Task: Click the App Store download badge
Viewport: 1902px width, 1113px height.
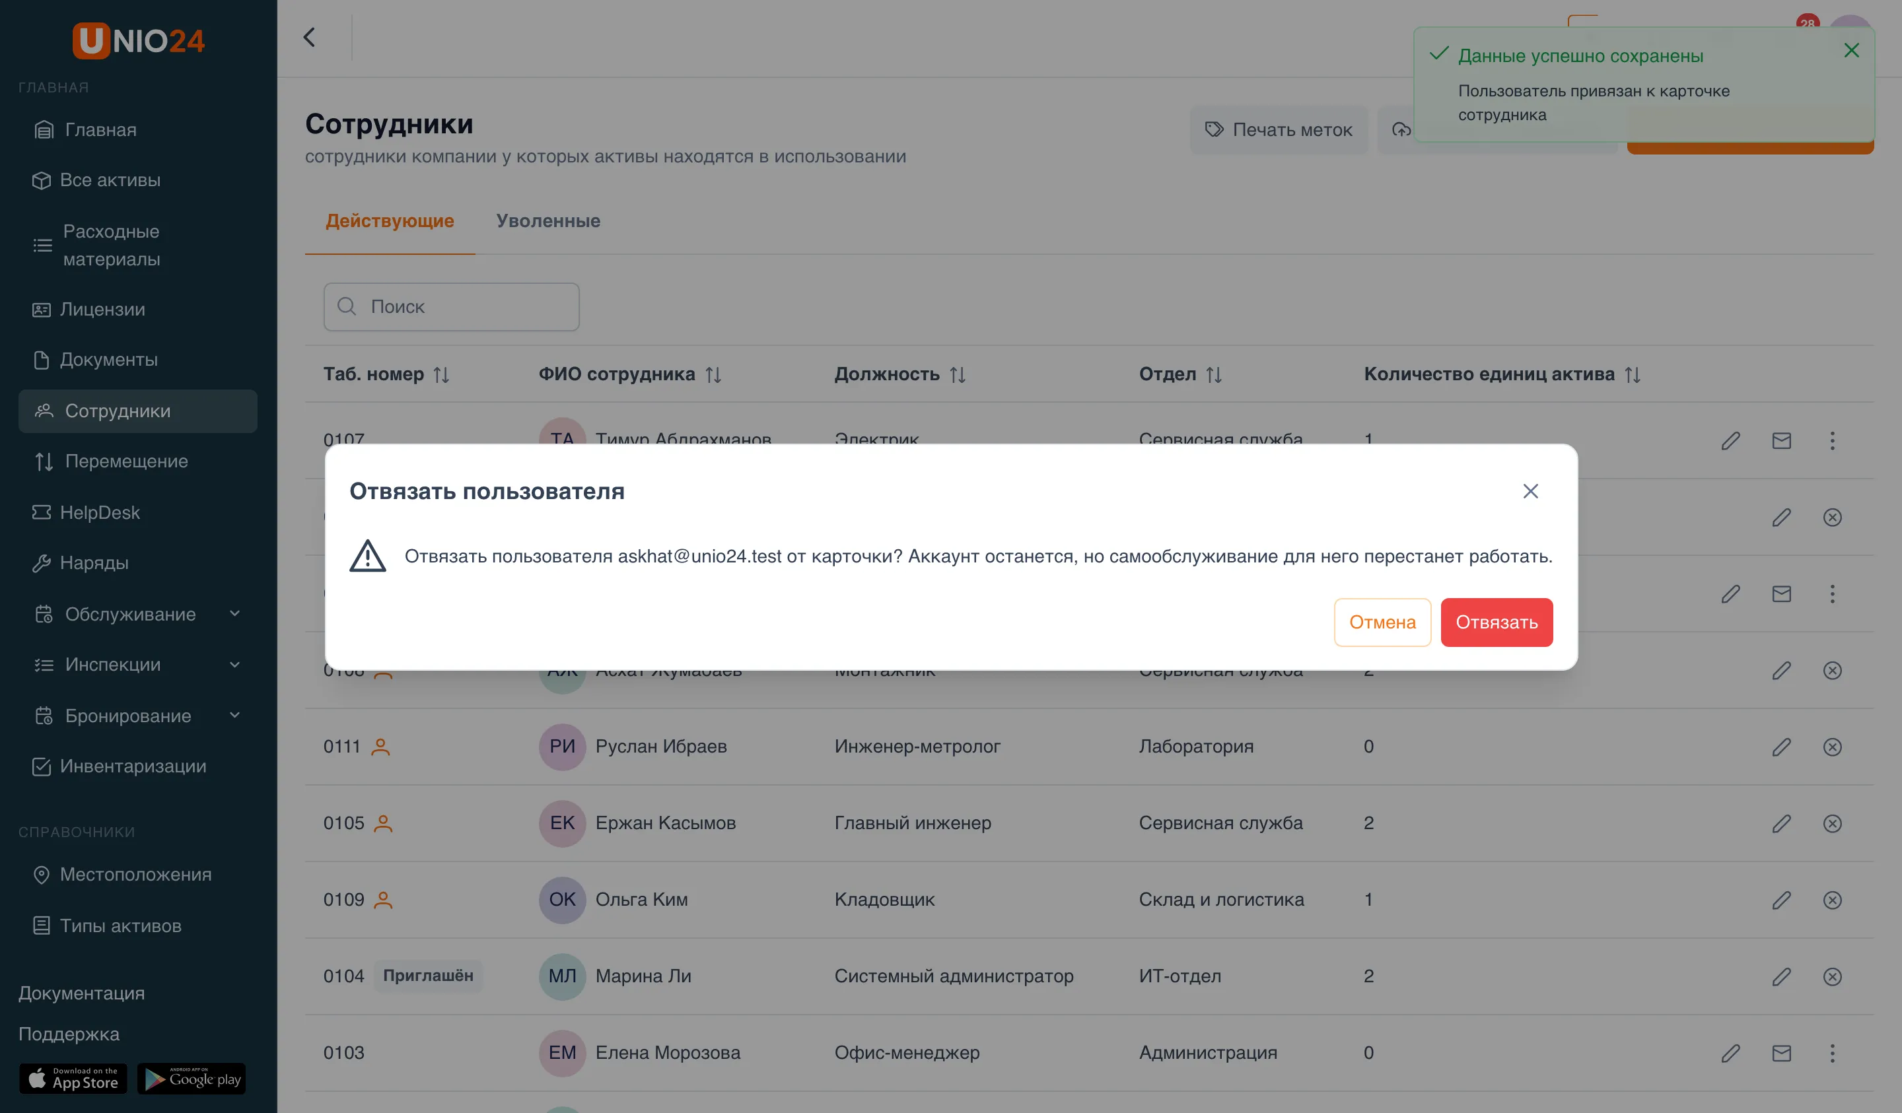Action: 73,1079
